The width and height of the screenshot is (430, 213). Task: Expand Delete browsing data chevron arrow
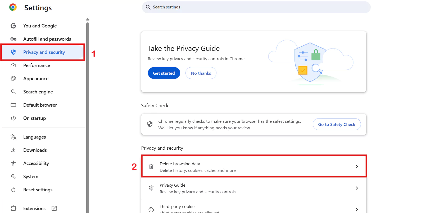357,167
